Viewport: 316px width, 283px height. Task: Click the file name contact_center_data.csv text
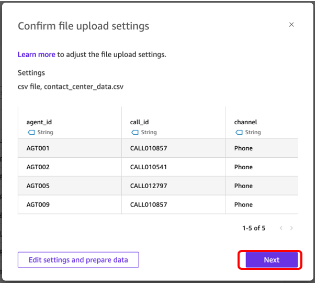coord(84,86)
